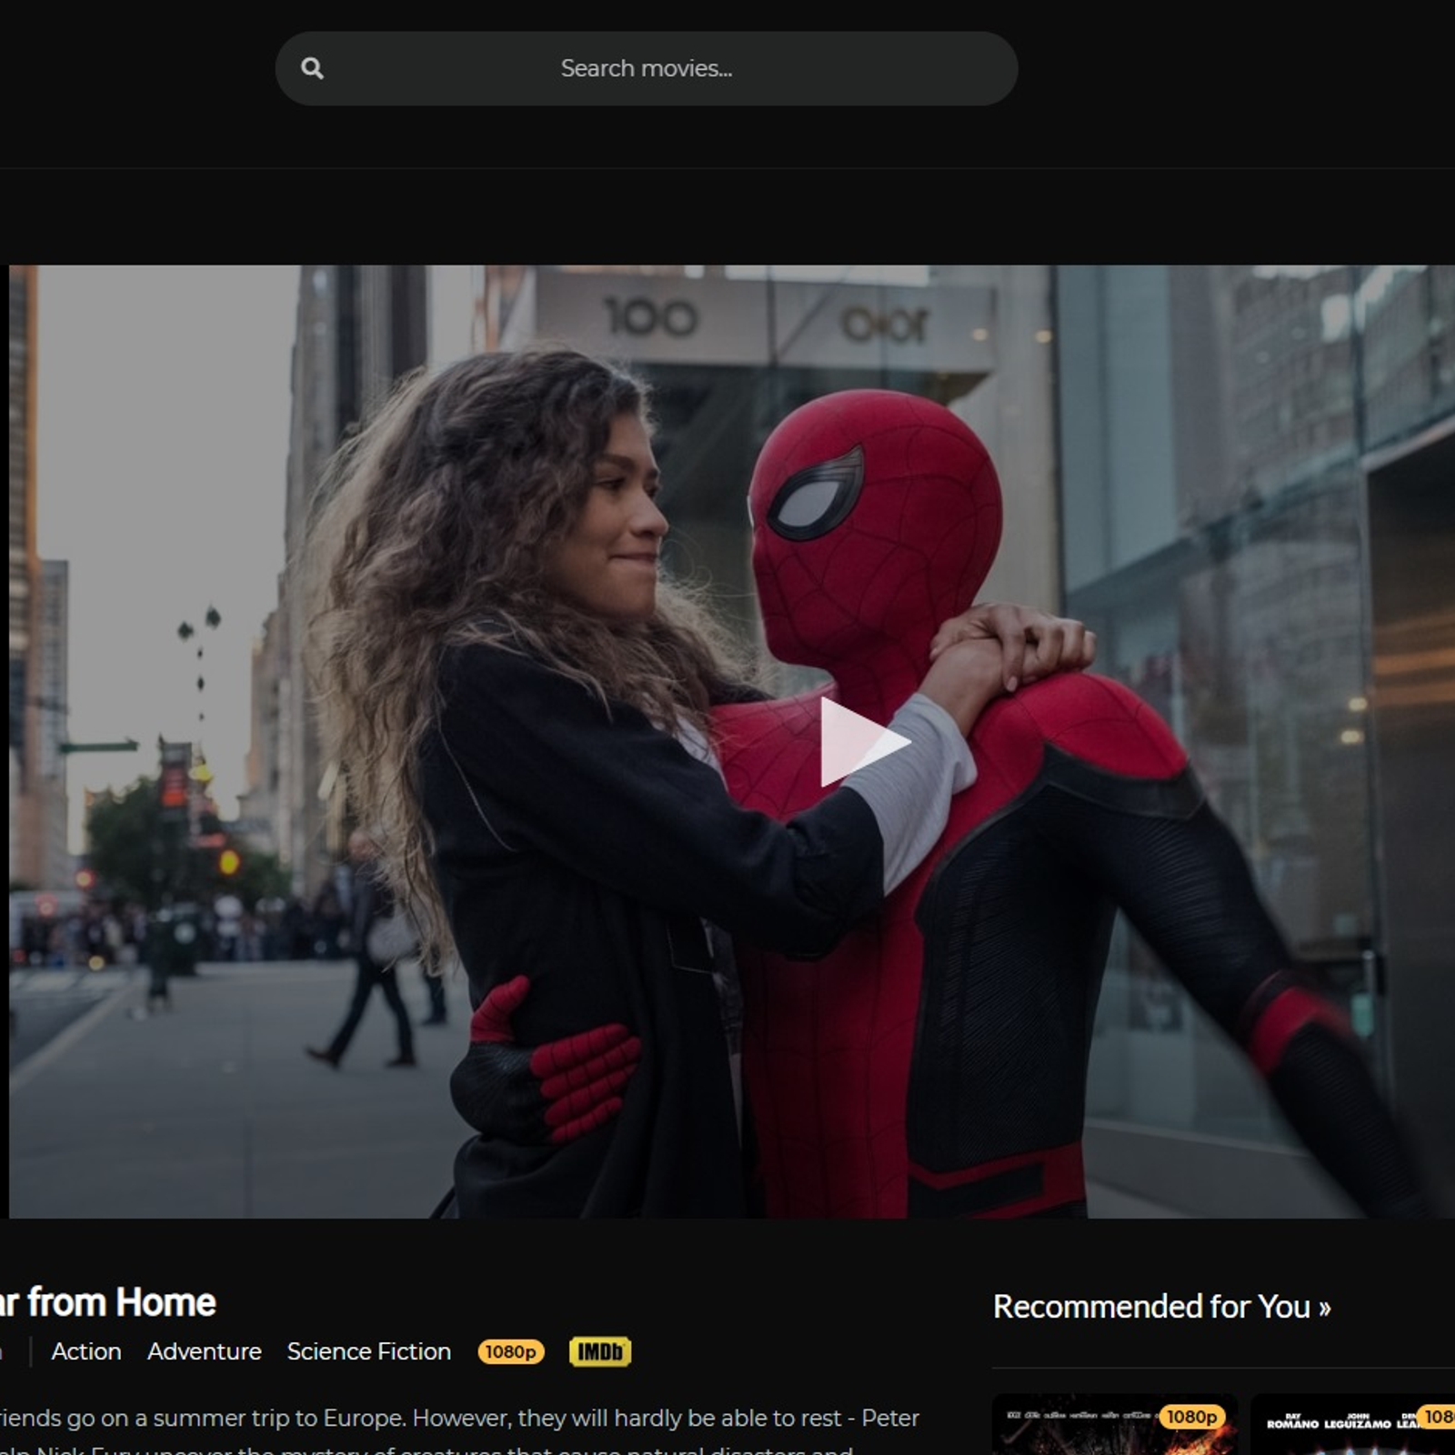Open the Science Fiction genre link
1455x1455 pixels.
pos(369,1351)
